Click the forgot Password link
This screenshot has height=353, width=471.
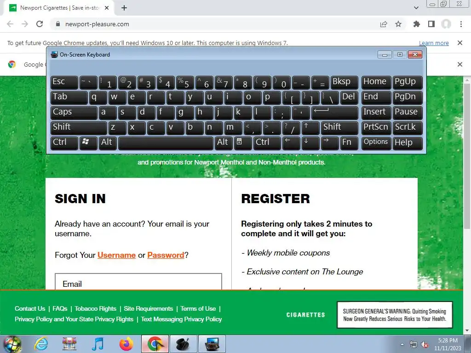(166, 255)
